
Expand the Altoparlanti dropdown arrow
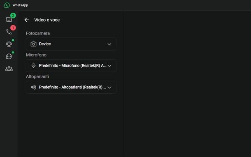click(109, 87)
